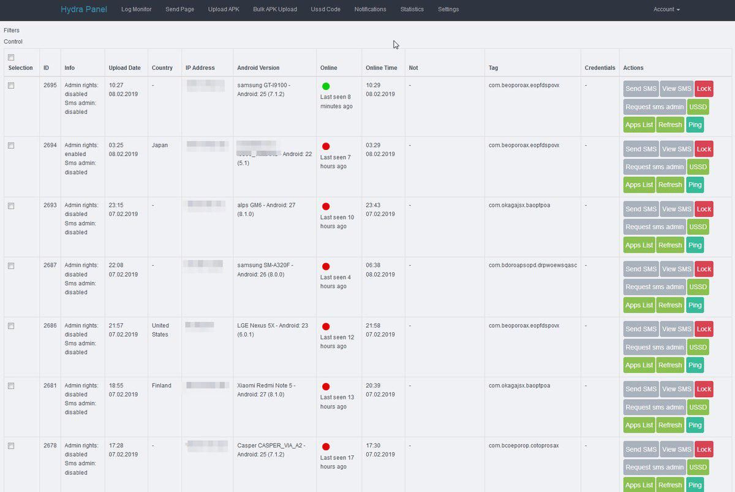Ping device 2694
The image size is (735, 492).
coord(695,185)
